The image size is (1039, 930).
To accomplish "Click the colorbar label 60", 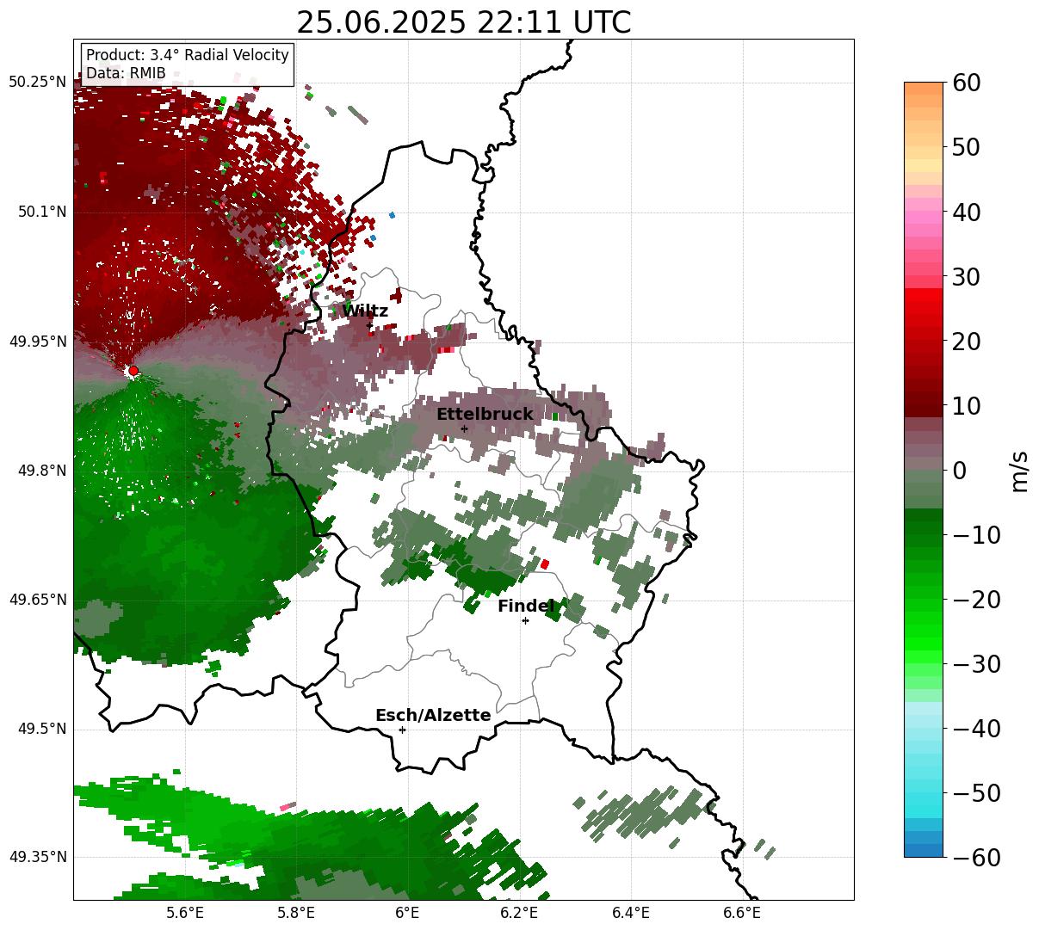I will tap(967, 83).
